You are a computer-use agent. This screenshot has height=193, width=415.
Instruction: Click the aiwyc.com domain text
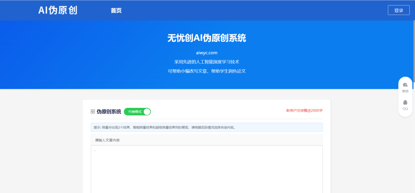pos(207,53)
